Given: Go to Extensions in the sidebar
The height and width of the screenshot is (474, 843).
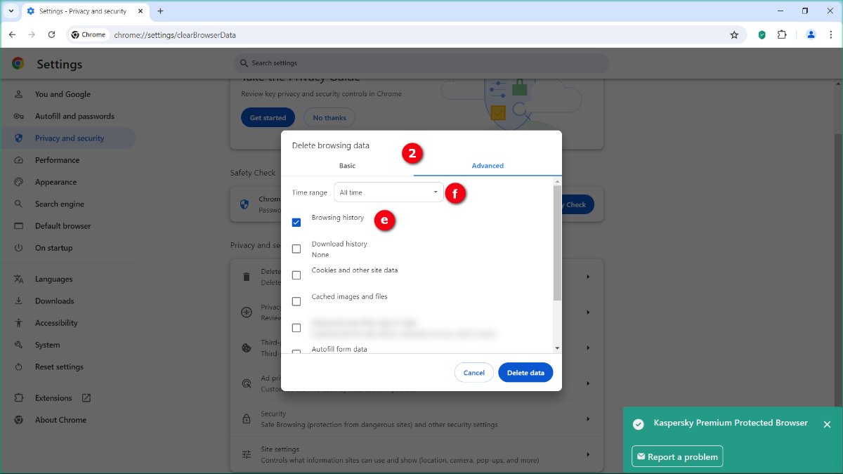Looking at the screenshot, I should [x=53, y=398].
